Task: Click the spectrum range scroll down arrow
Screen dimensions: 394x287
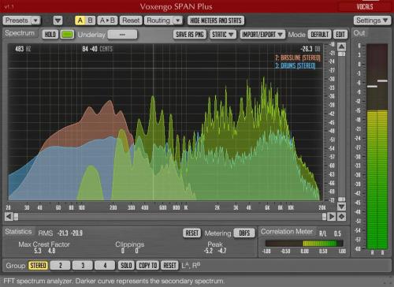Action: tap(341, 207)
